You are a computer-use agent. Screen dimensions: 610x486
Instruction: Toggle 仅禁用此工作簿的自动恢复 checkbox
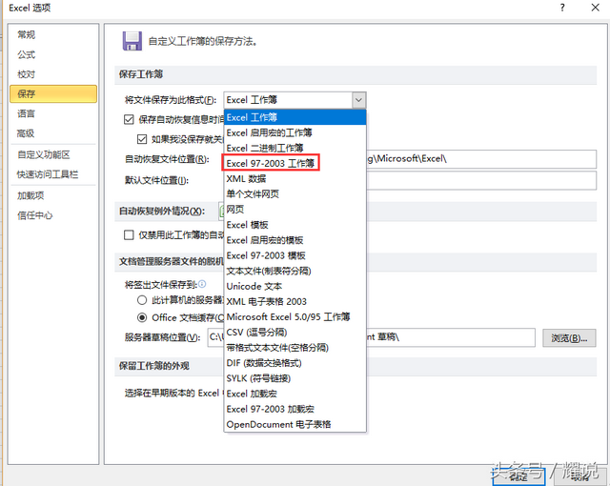point(129,234)
